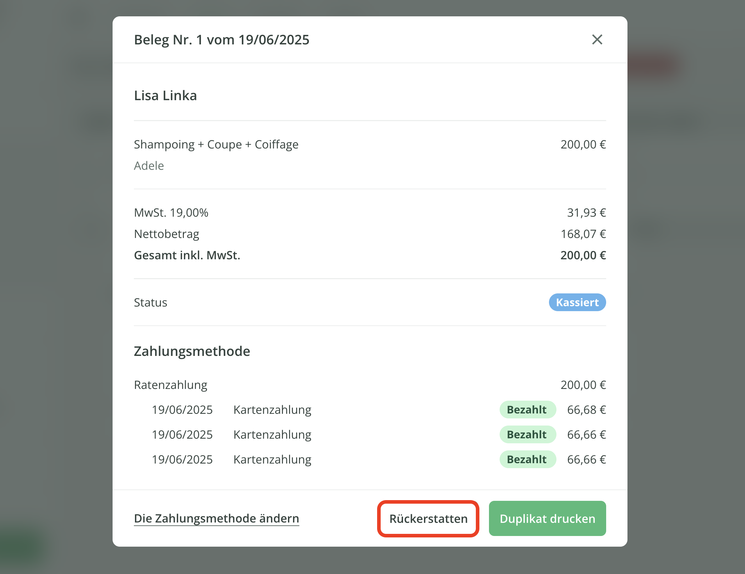Click the Nettobetrag amount 168,07 €
Viewport: 745px width, 574px height.
click(583, 234)
